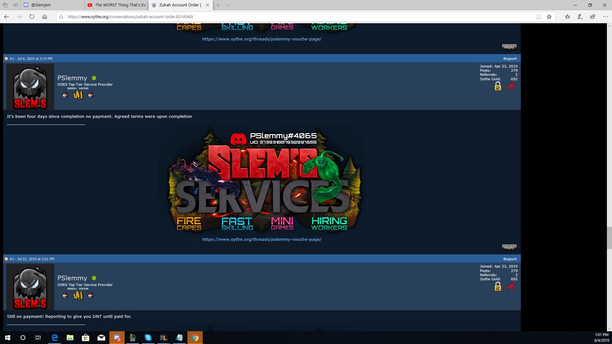The height and width of the screenshot is (344, 612).
Task: Open RuneLite from the taskbar
Action: [164, 337]
